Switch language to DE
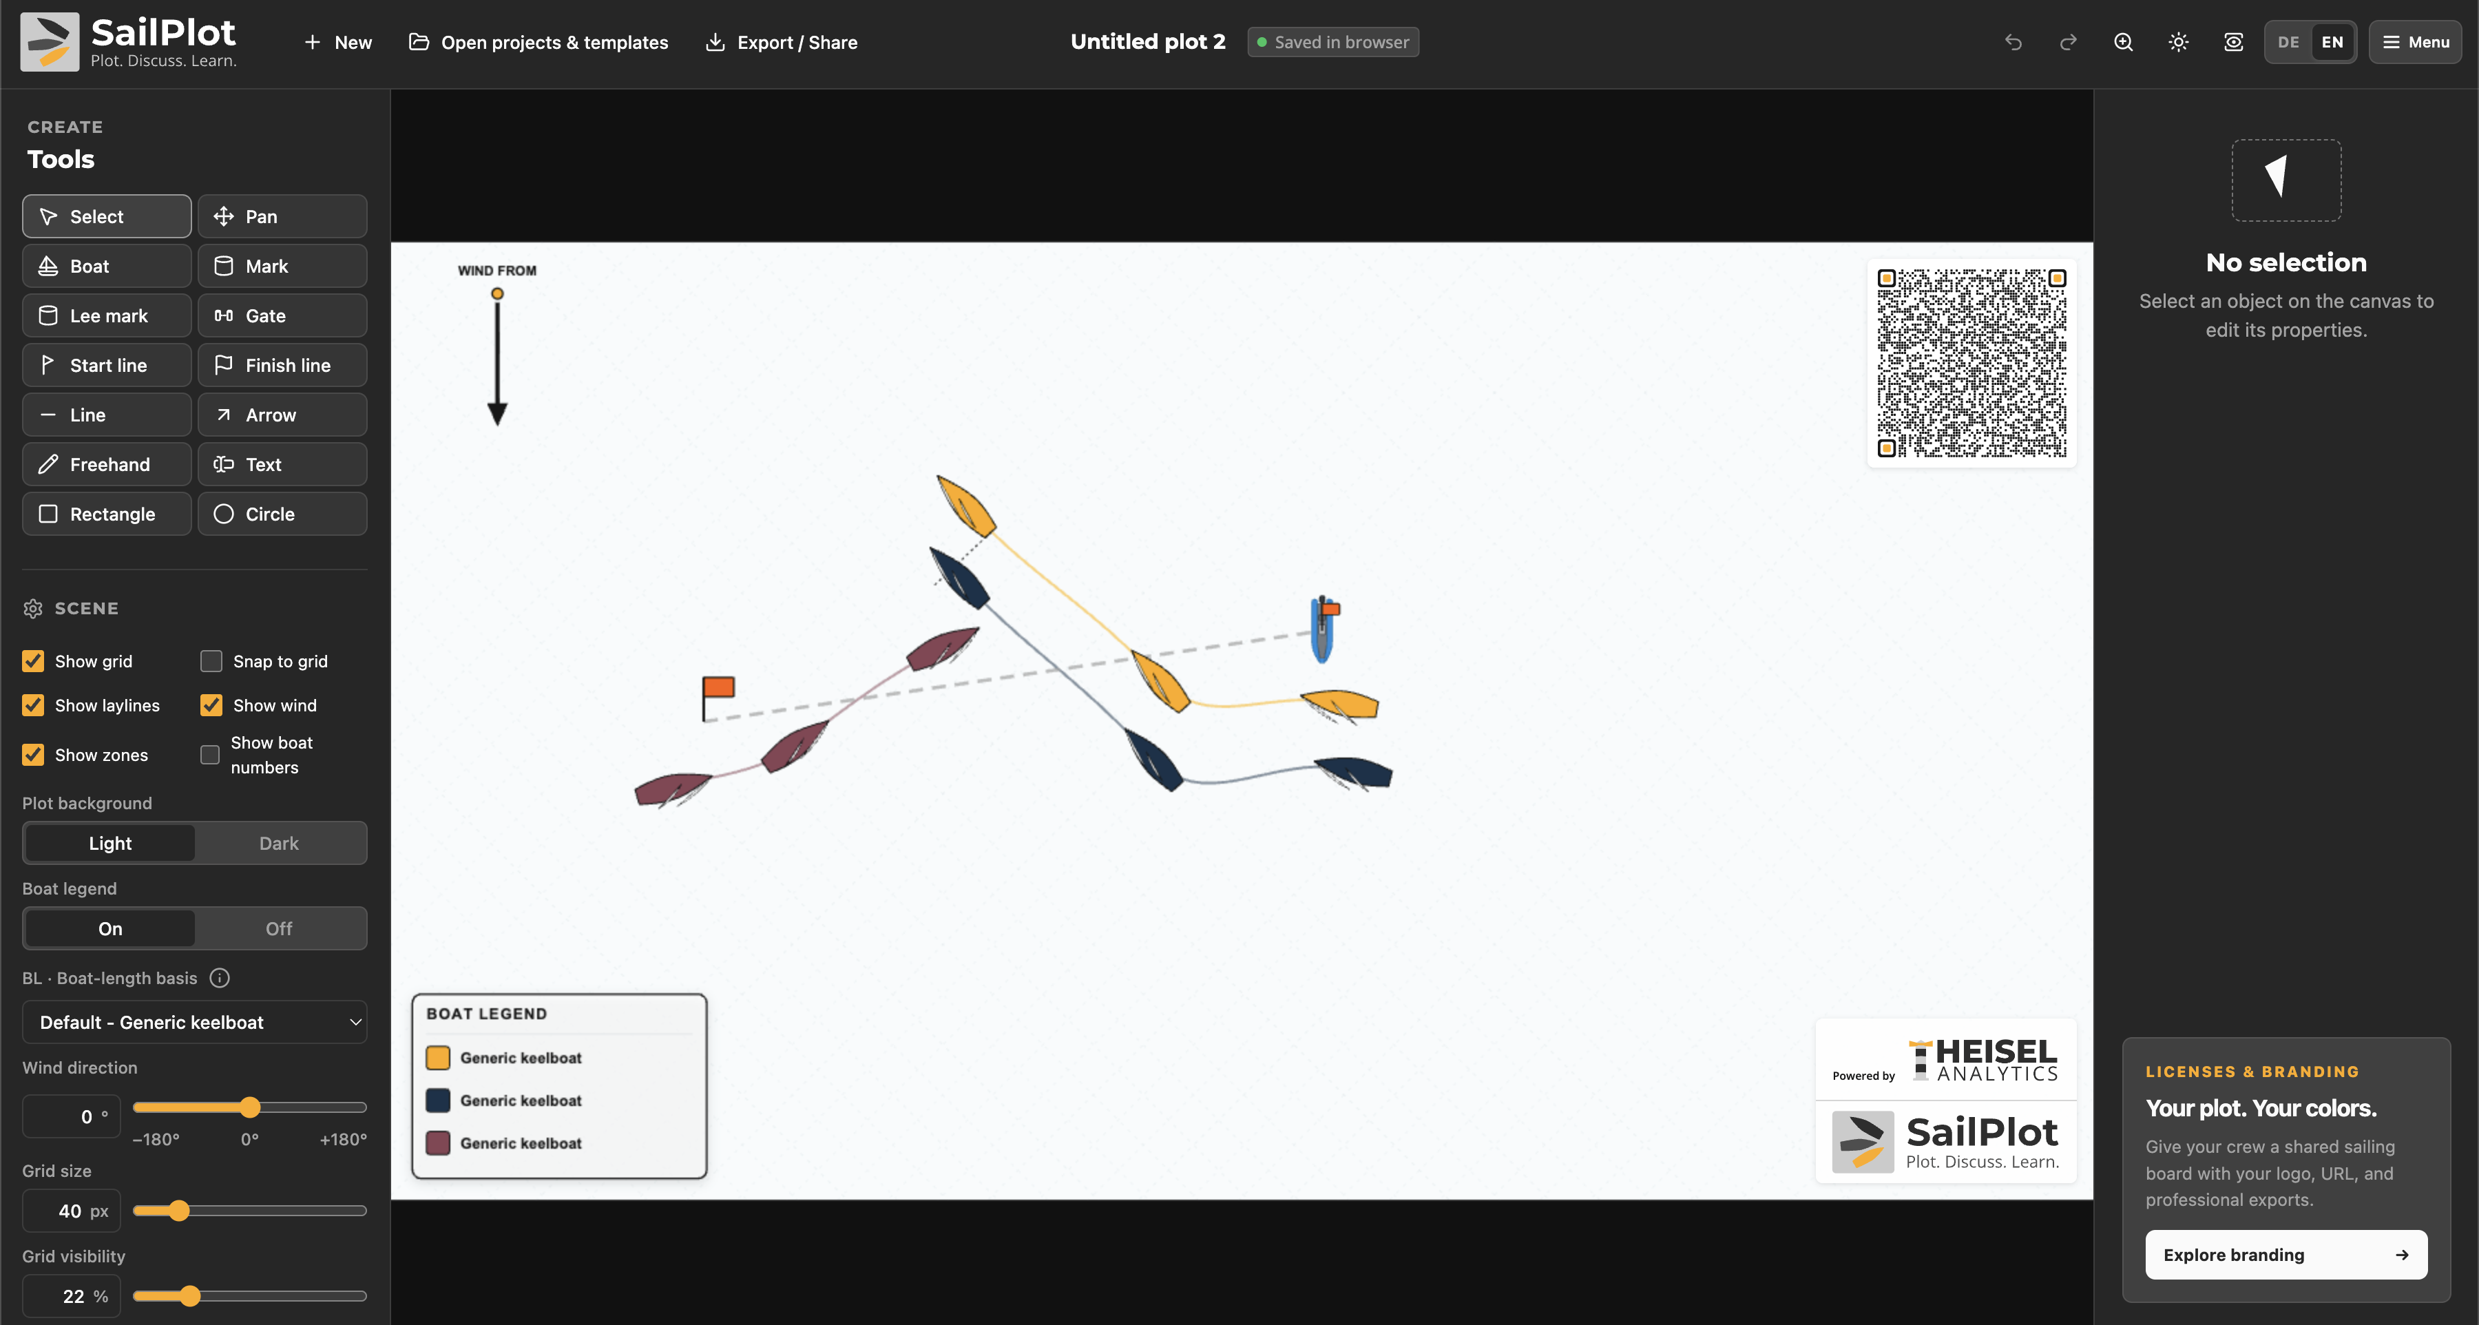 [2288, 42]
